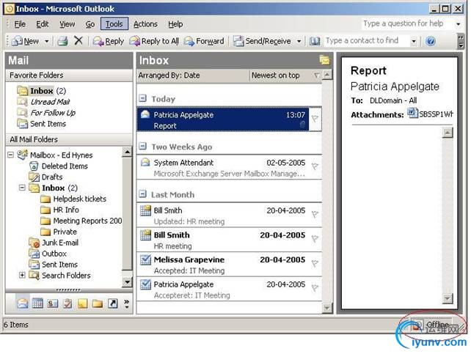
Task: Collapse the Two Weeks Ago group
Action: tap(142, 146)
